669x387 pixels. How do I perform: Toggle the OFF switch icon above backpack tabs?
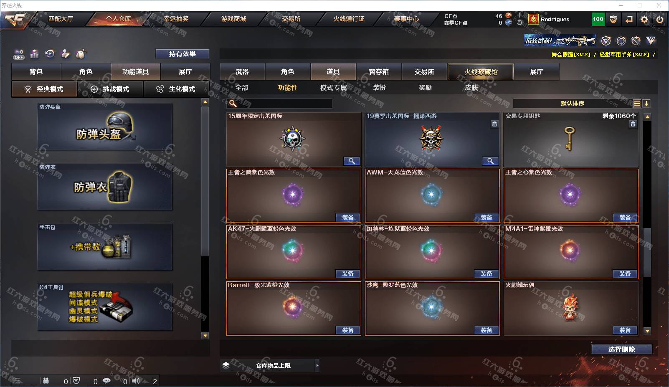click(x=19, y=54)
